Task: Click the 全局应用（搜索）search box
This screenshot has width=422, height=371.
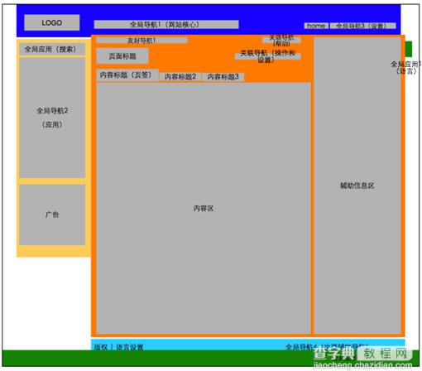Action: [52, 49]
